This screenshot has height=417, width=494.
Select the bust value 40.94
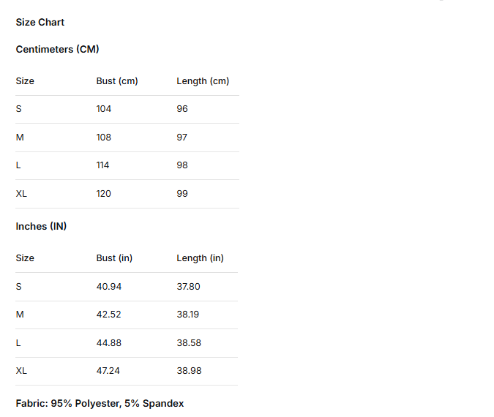[109, 287]
